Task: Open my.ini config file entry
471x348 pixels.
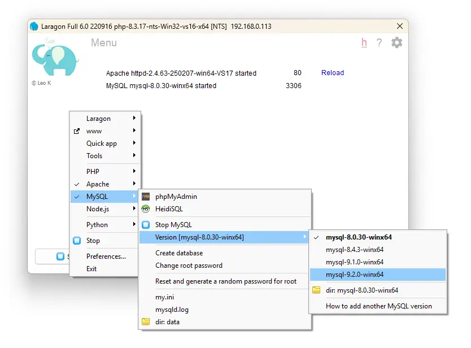Action: (224, 297)
